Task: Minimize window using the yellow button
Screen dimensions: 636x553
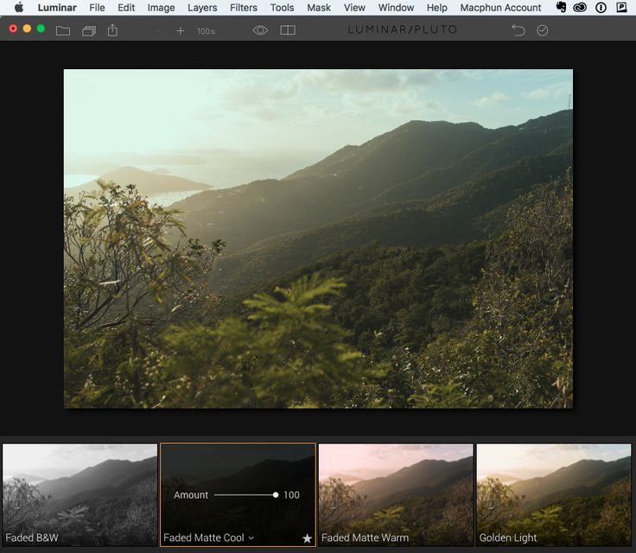Action: tap(27, 29)
